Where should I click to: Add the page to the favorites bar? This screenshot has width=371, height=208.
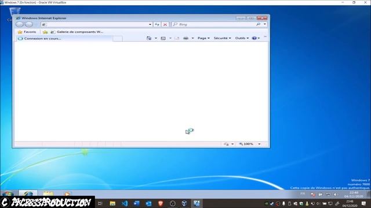pyautogui.click(x=45, y=32)
